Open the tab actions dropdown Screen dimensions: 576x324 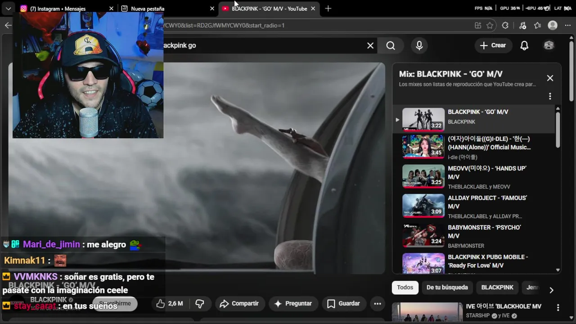(x=8, y=9)
